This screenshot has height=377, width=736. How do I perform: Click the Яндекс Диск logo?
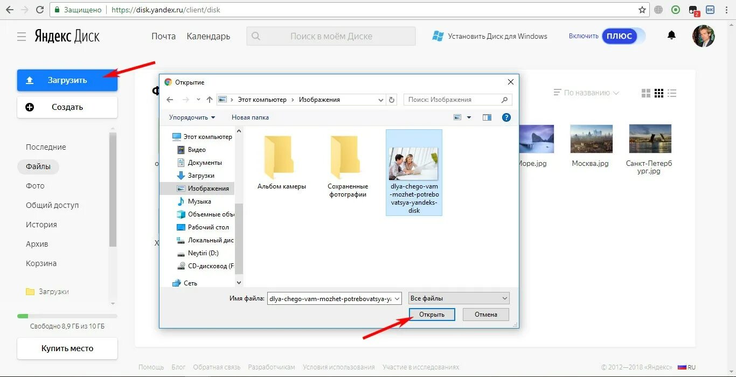tap(67, 36)
